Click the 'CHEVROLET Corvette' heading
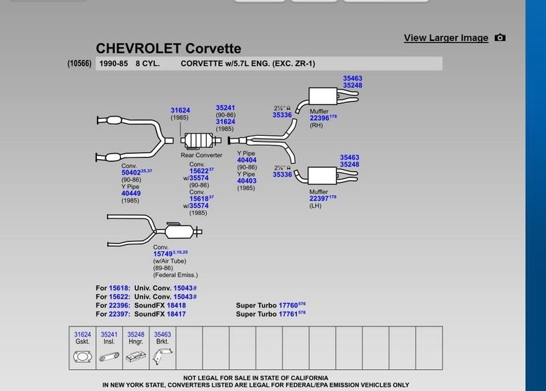 pyautogui.click(x=169, y=48)
